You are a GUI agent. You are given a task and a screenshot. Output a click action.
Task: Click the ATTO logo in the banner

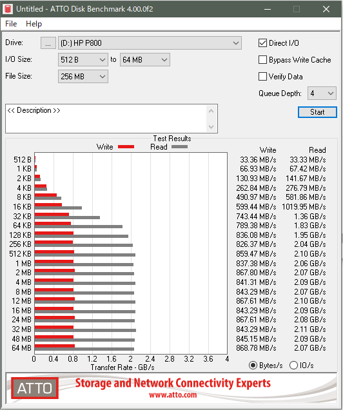(x=35, y=388)
